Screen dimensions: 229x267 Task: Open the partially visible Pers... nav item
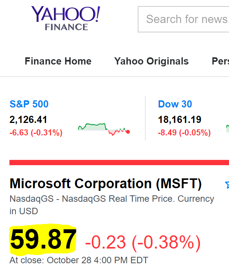tap(220, 61)
